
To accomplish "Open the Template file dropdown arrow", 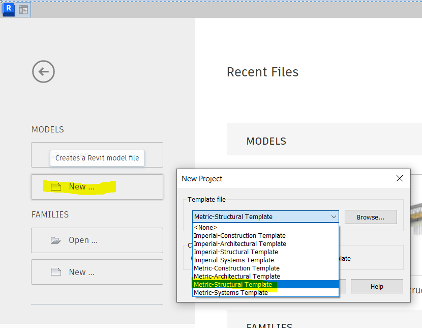I will 335,216.
